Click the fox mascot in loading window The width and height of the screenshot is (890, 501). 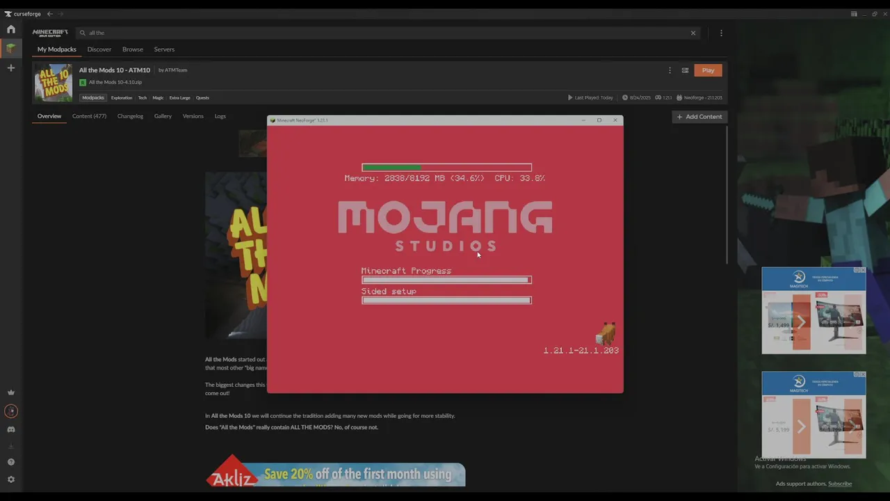click(606, 333)
